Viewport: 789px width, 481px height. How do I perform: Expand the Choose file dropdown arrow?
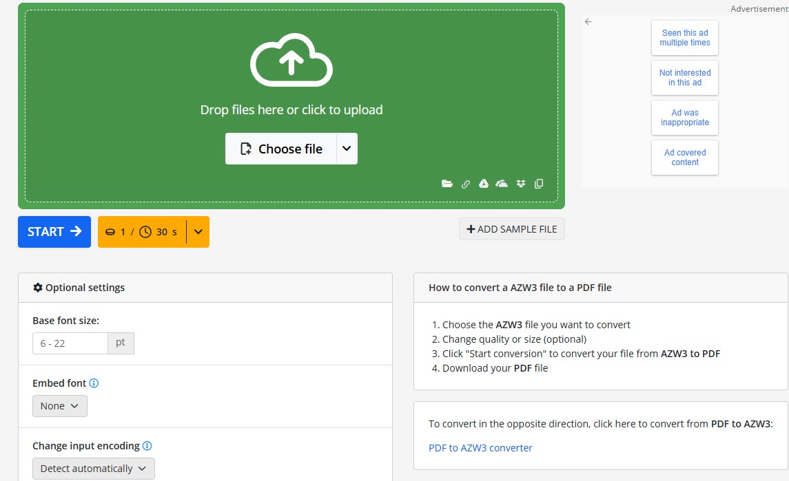point(347,149)
